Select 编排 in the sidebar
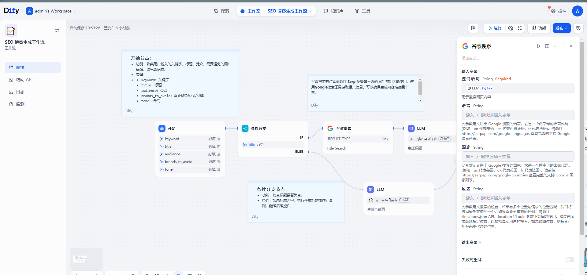Screen dimensions: 587x275 33,67
